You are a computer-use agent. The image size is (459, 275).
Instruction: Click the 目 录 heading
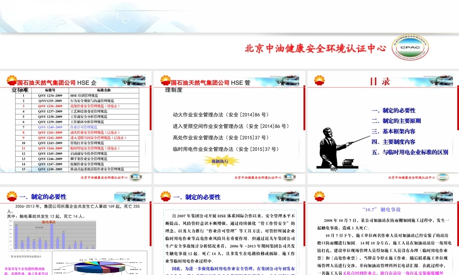(380, 82)
